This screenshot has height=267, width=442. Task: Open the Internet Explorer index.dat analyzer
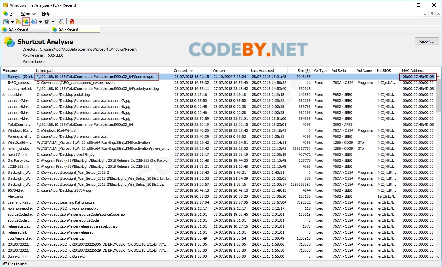pyautogui.click(x=34, y=22)
